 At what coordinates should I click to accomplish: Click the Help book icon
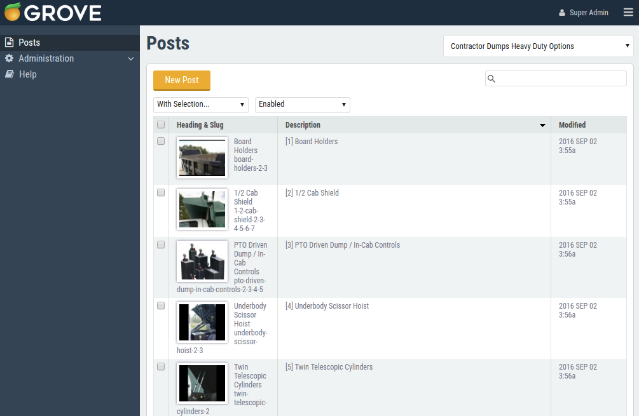pos(8,74)
